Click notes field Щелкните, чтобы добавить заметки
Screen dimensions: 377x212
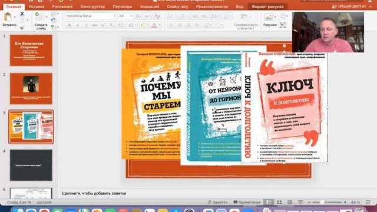click(x=94, y=193)
